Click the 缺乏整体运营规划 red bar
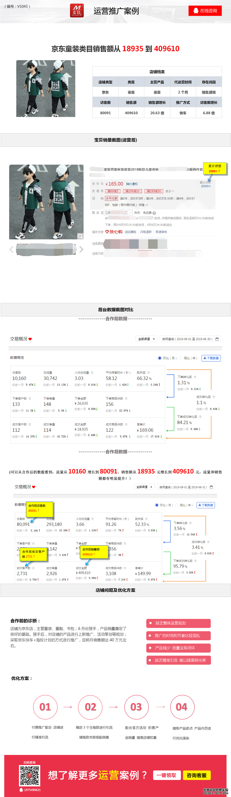231x797 pixels. point(178,623)
